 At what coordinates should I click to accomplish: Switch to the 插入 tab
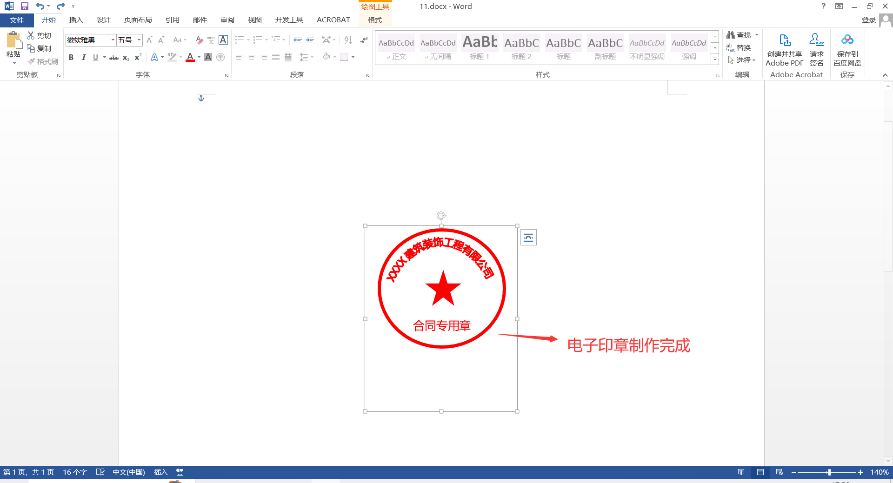(76, 20)
